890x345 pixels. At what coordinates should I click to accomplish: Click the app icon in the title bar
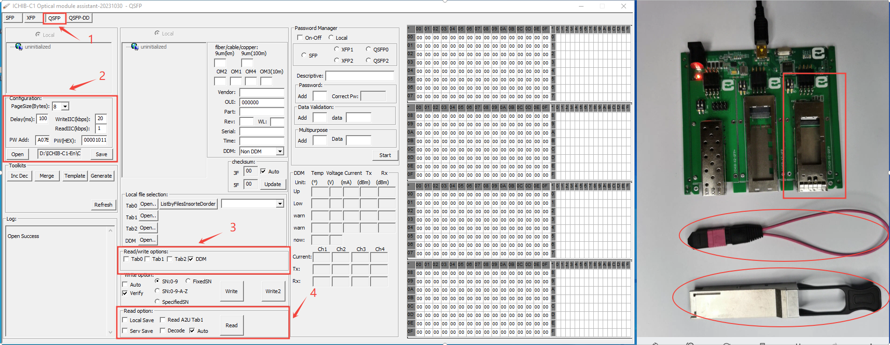click(x=6, y=6)
